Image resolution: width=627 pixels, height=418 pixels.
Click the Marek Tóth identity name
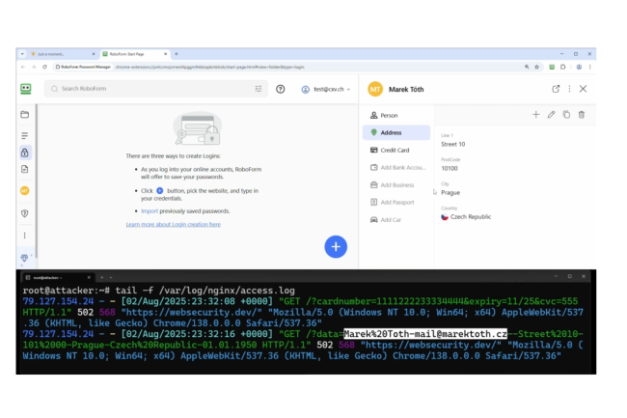click(x=406, y=89)
